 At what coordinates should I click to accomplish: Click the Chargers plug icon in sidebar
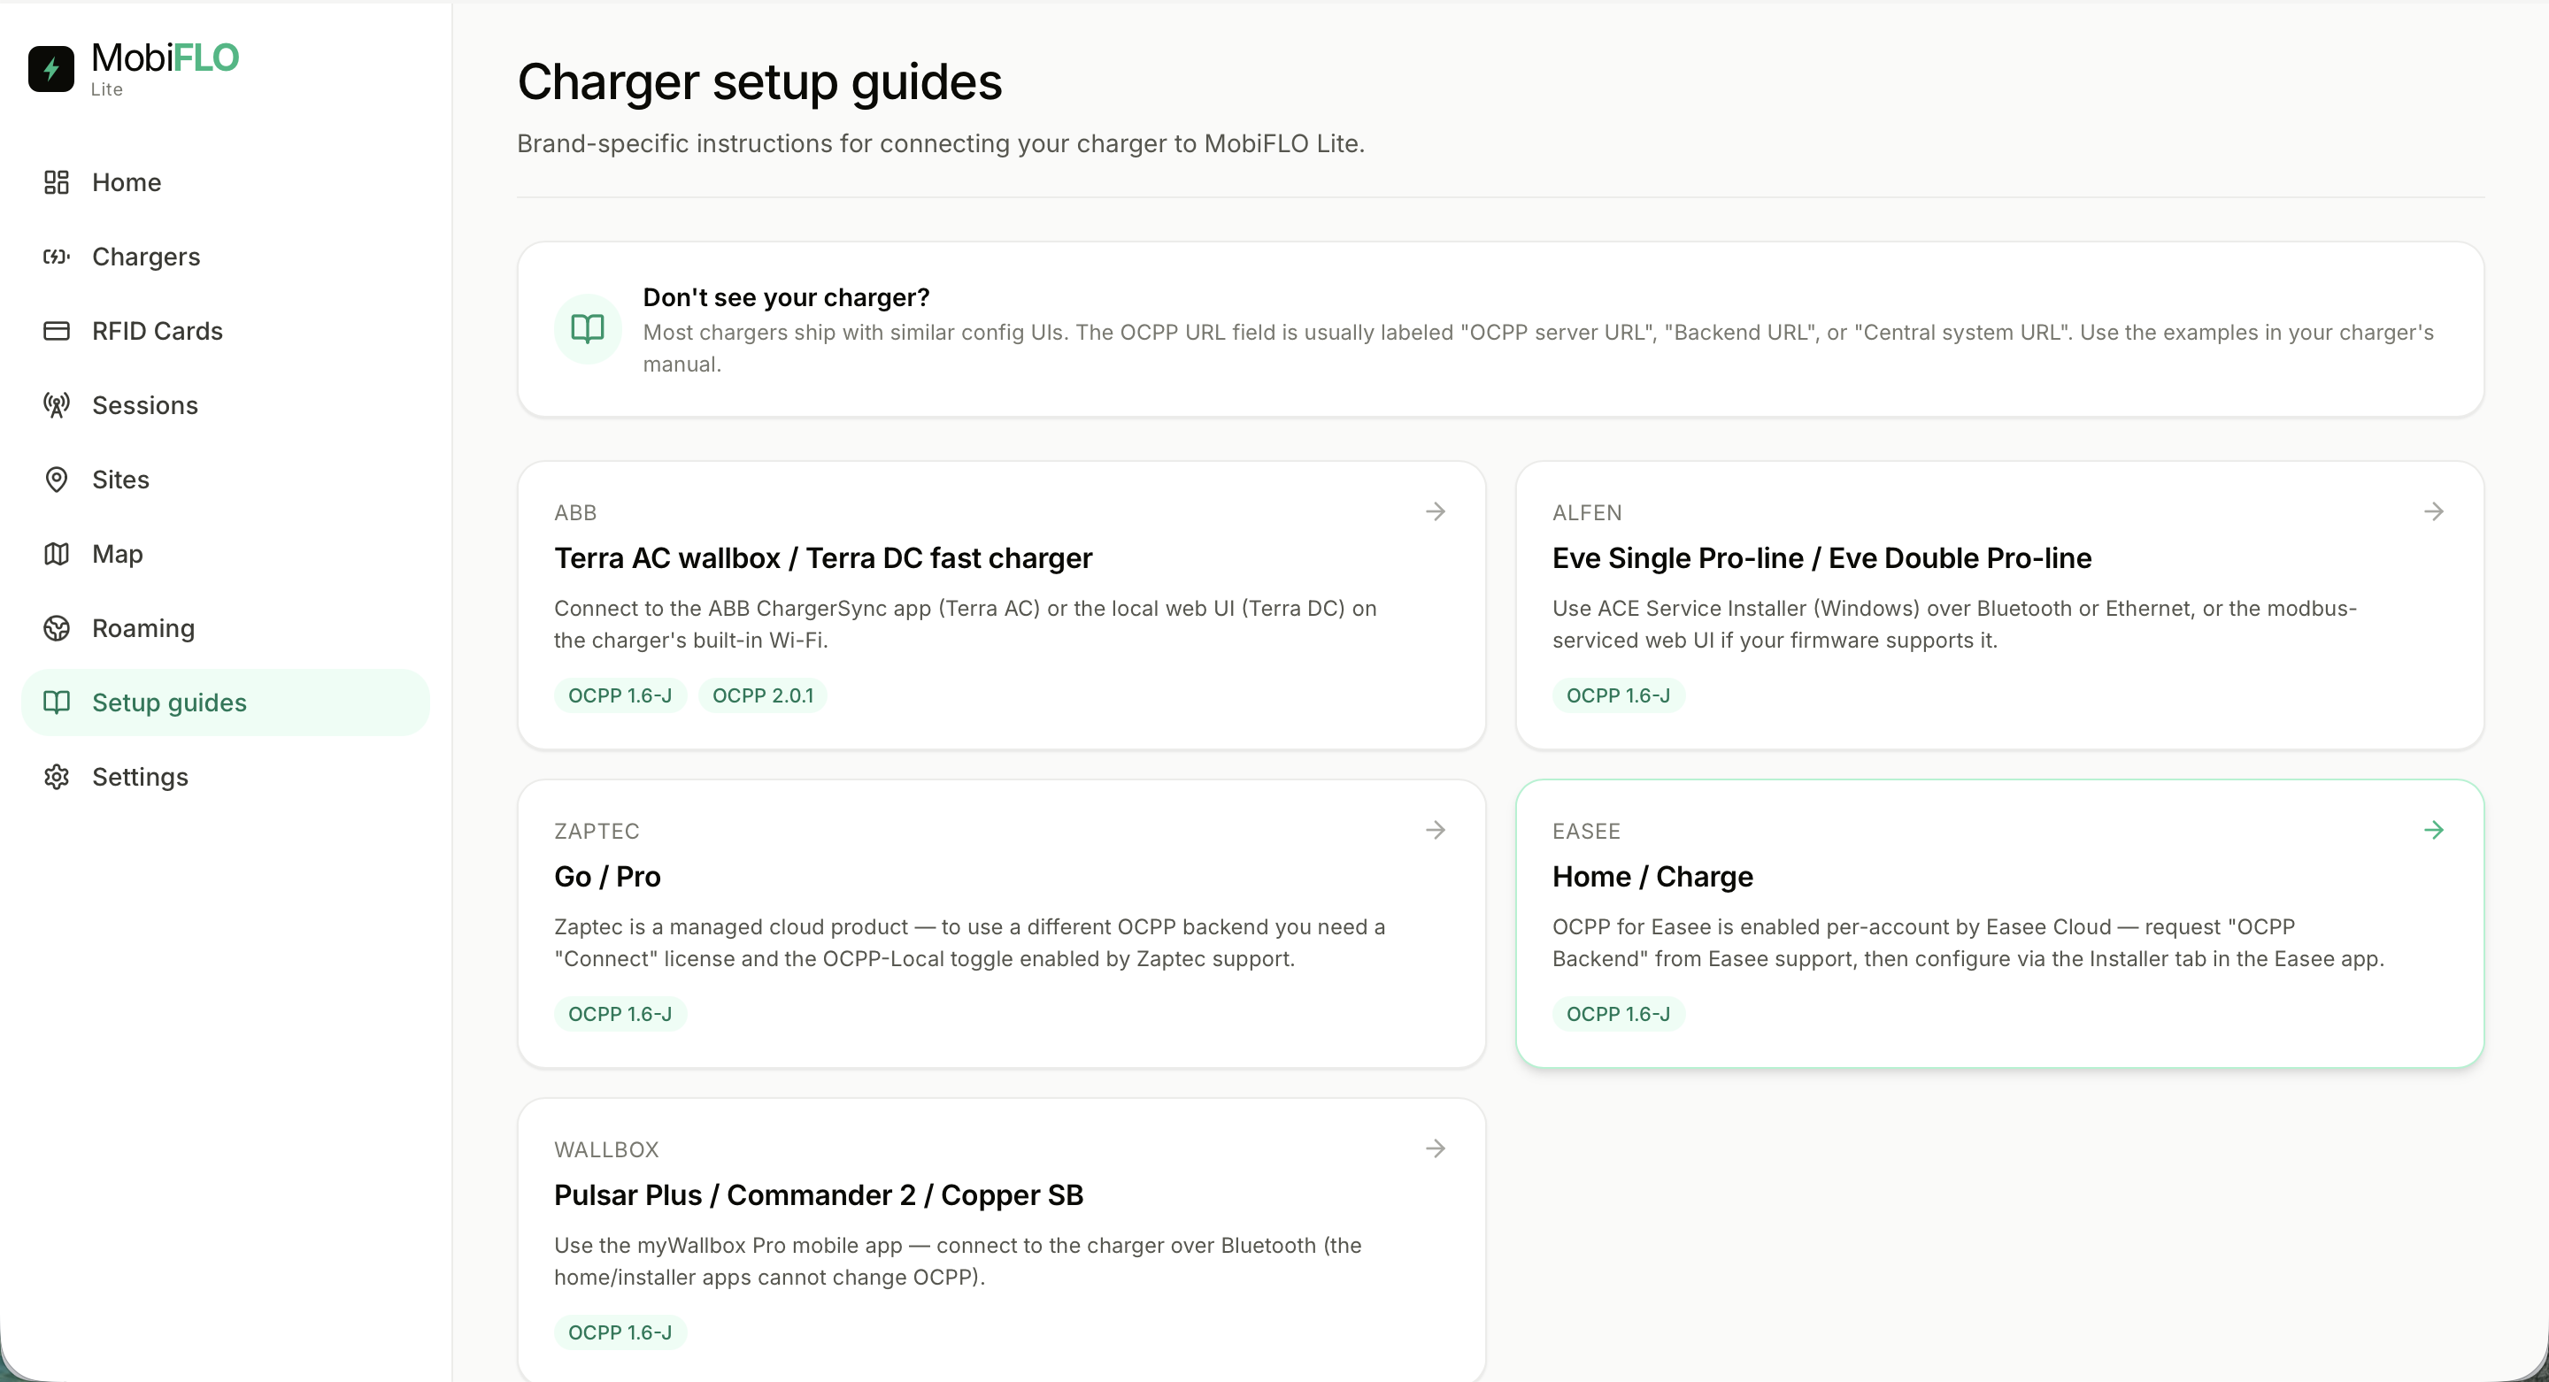click(57, 257)
